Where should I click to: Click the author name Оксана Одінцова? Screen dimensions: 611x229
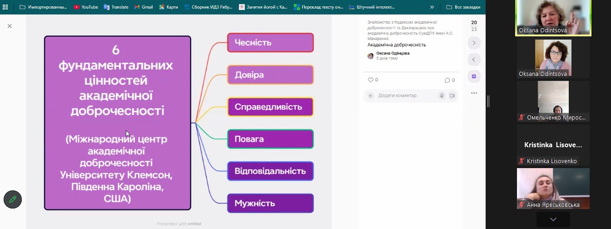392,53
